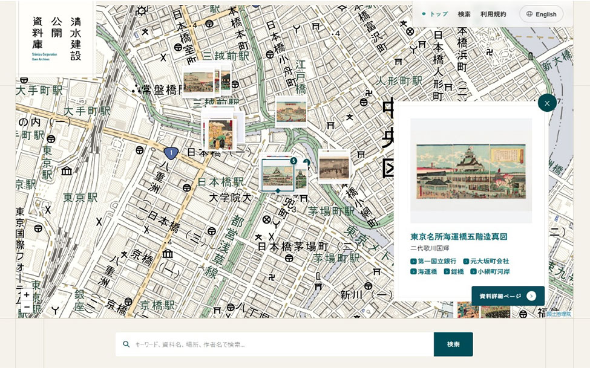Screen dimensions: 590x368
Task: Zoom in the map with plus button
Action: click(x=27, y=295)
